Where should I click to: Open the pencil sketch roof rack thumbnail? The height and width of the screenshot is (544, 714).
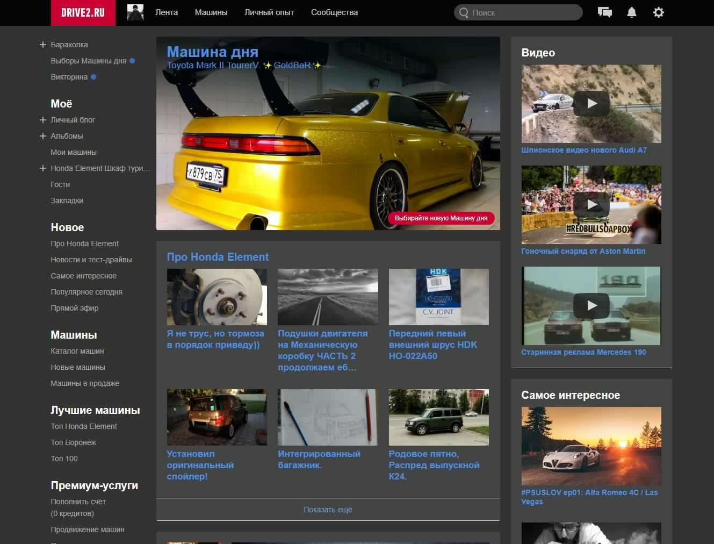click(328, 417)
